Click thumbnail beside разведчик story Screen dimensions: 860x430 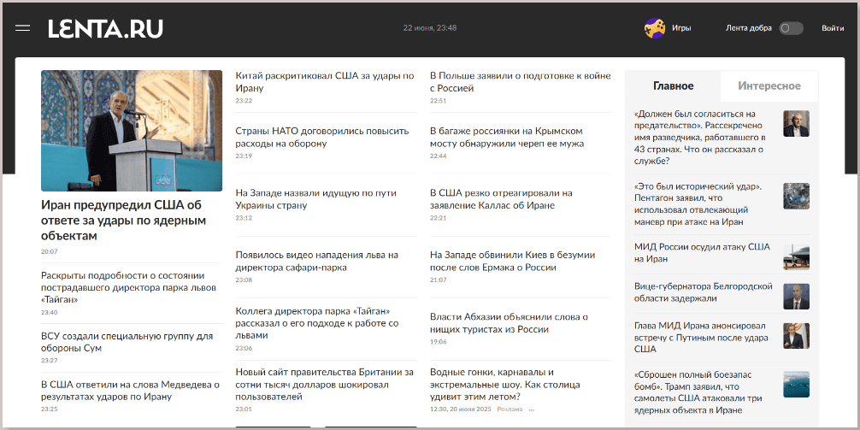(x=796, y=124)
